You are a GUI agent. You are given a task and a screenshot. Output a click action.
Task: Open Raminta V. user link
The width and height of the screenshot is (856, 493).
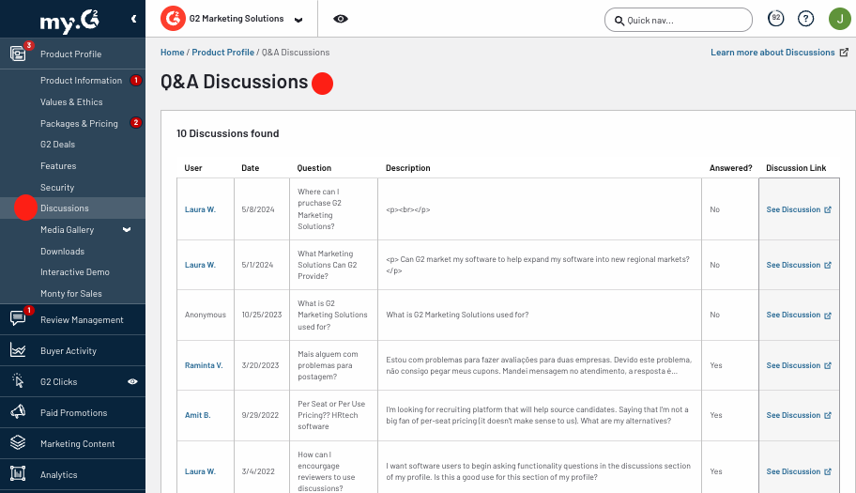coord(204,365)
